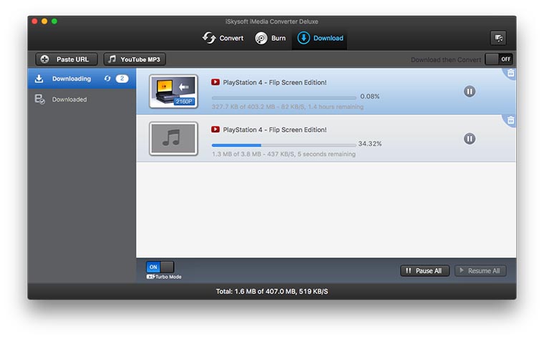
Task: Click the YouTube icon on the first download
Action: point(215,82)
